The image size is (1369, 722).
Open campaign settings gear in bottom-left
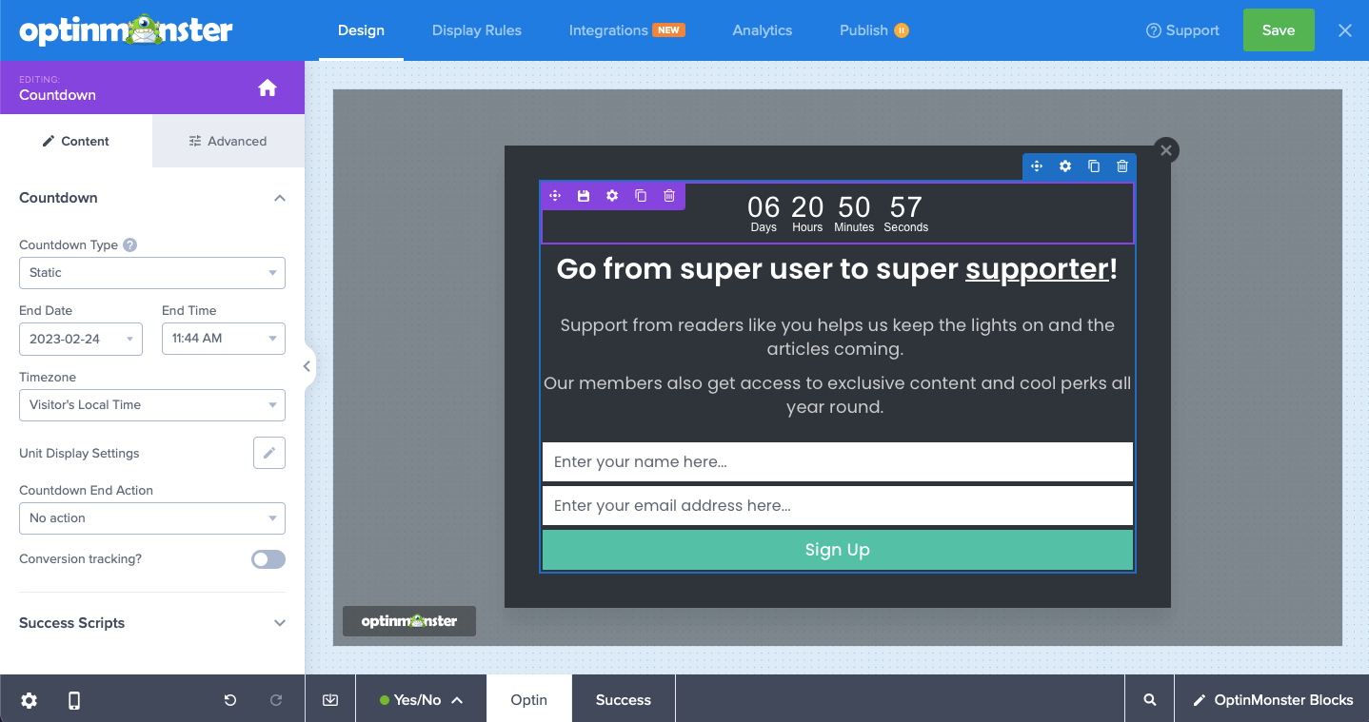30,700
